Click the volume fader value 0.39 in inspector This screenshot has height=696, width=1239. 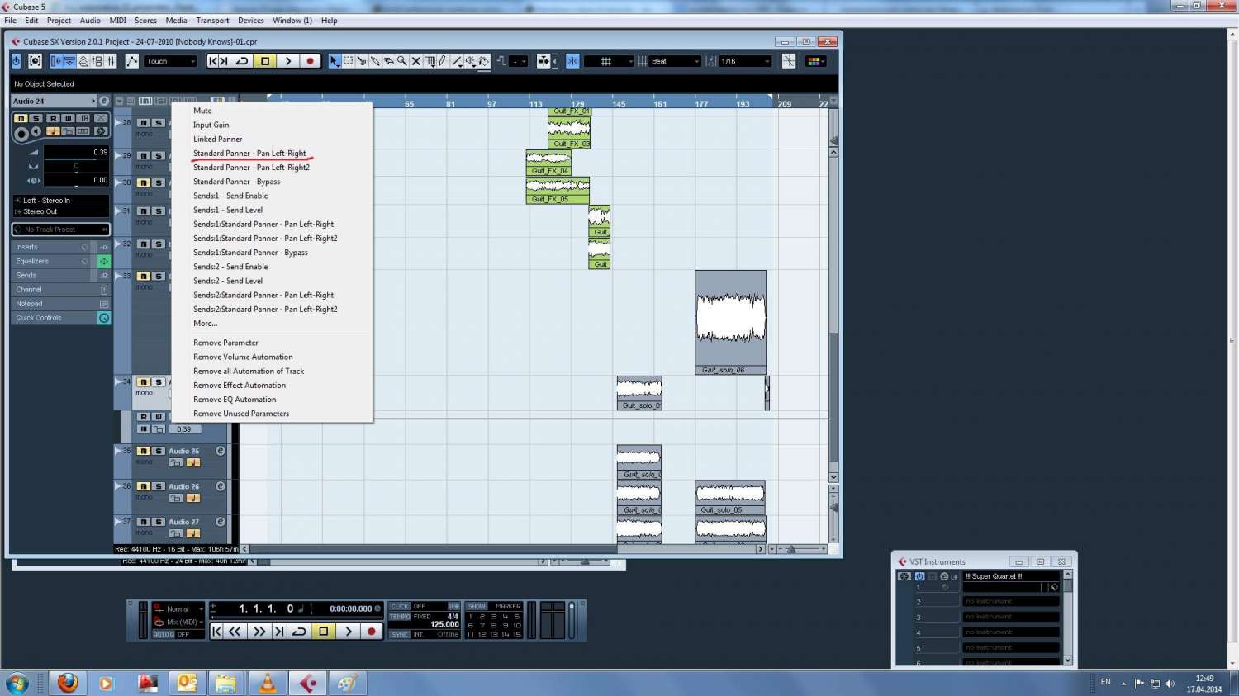[x=76, y=152]
